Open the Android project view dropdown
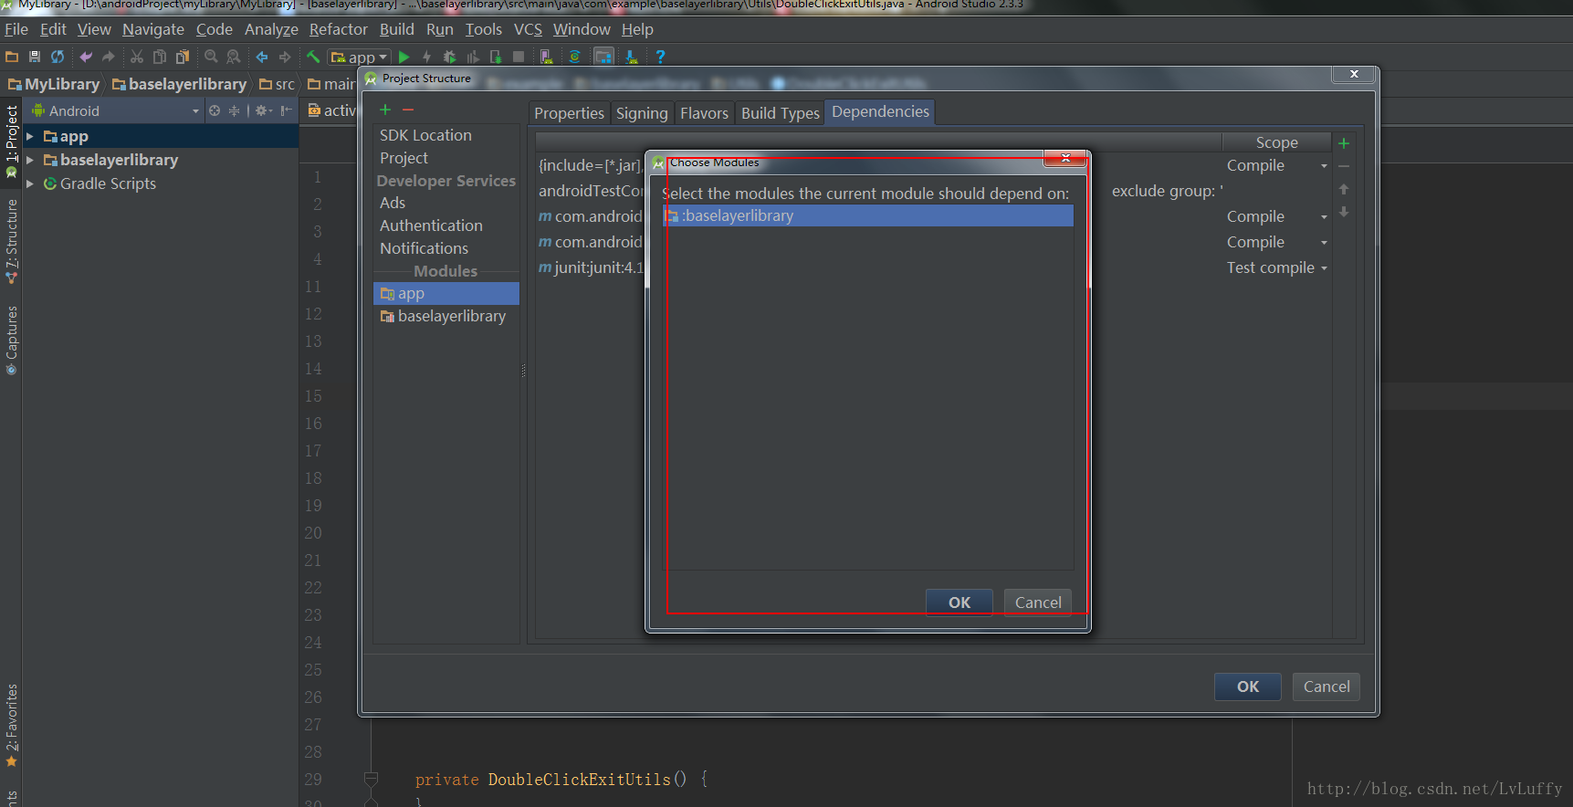1573x807 pixels. click(115, 110)
